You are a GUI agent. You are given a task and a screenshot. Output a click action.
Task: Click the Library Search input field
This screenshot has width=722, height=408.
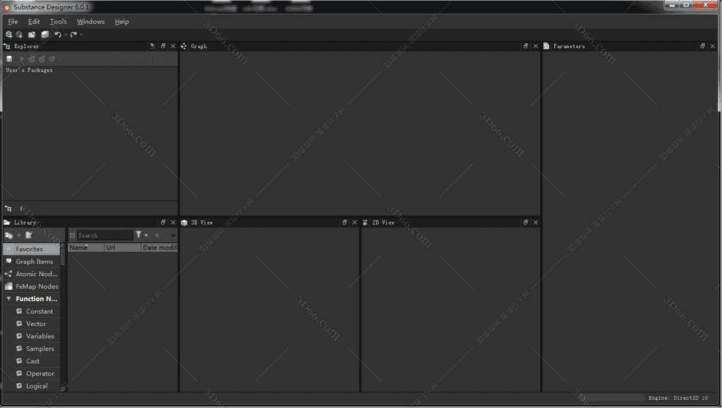(104, 235)
